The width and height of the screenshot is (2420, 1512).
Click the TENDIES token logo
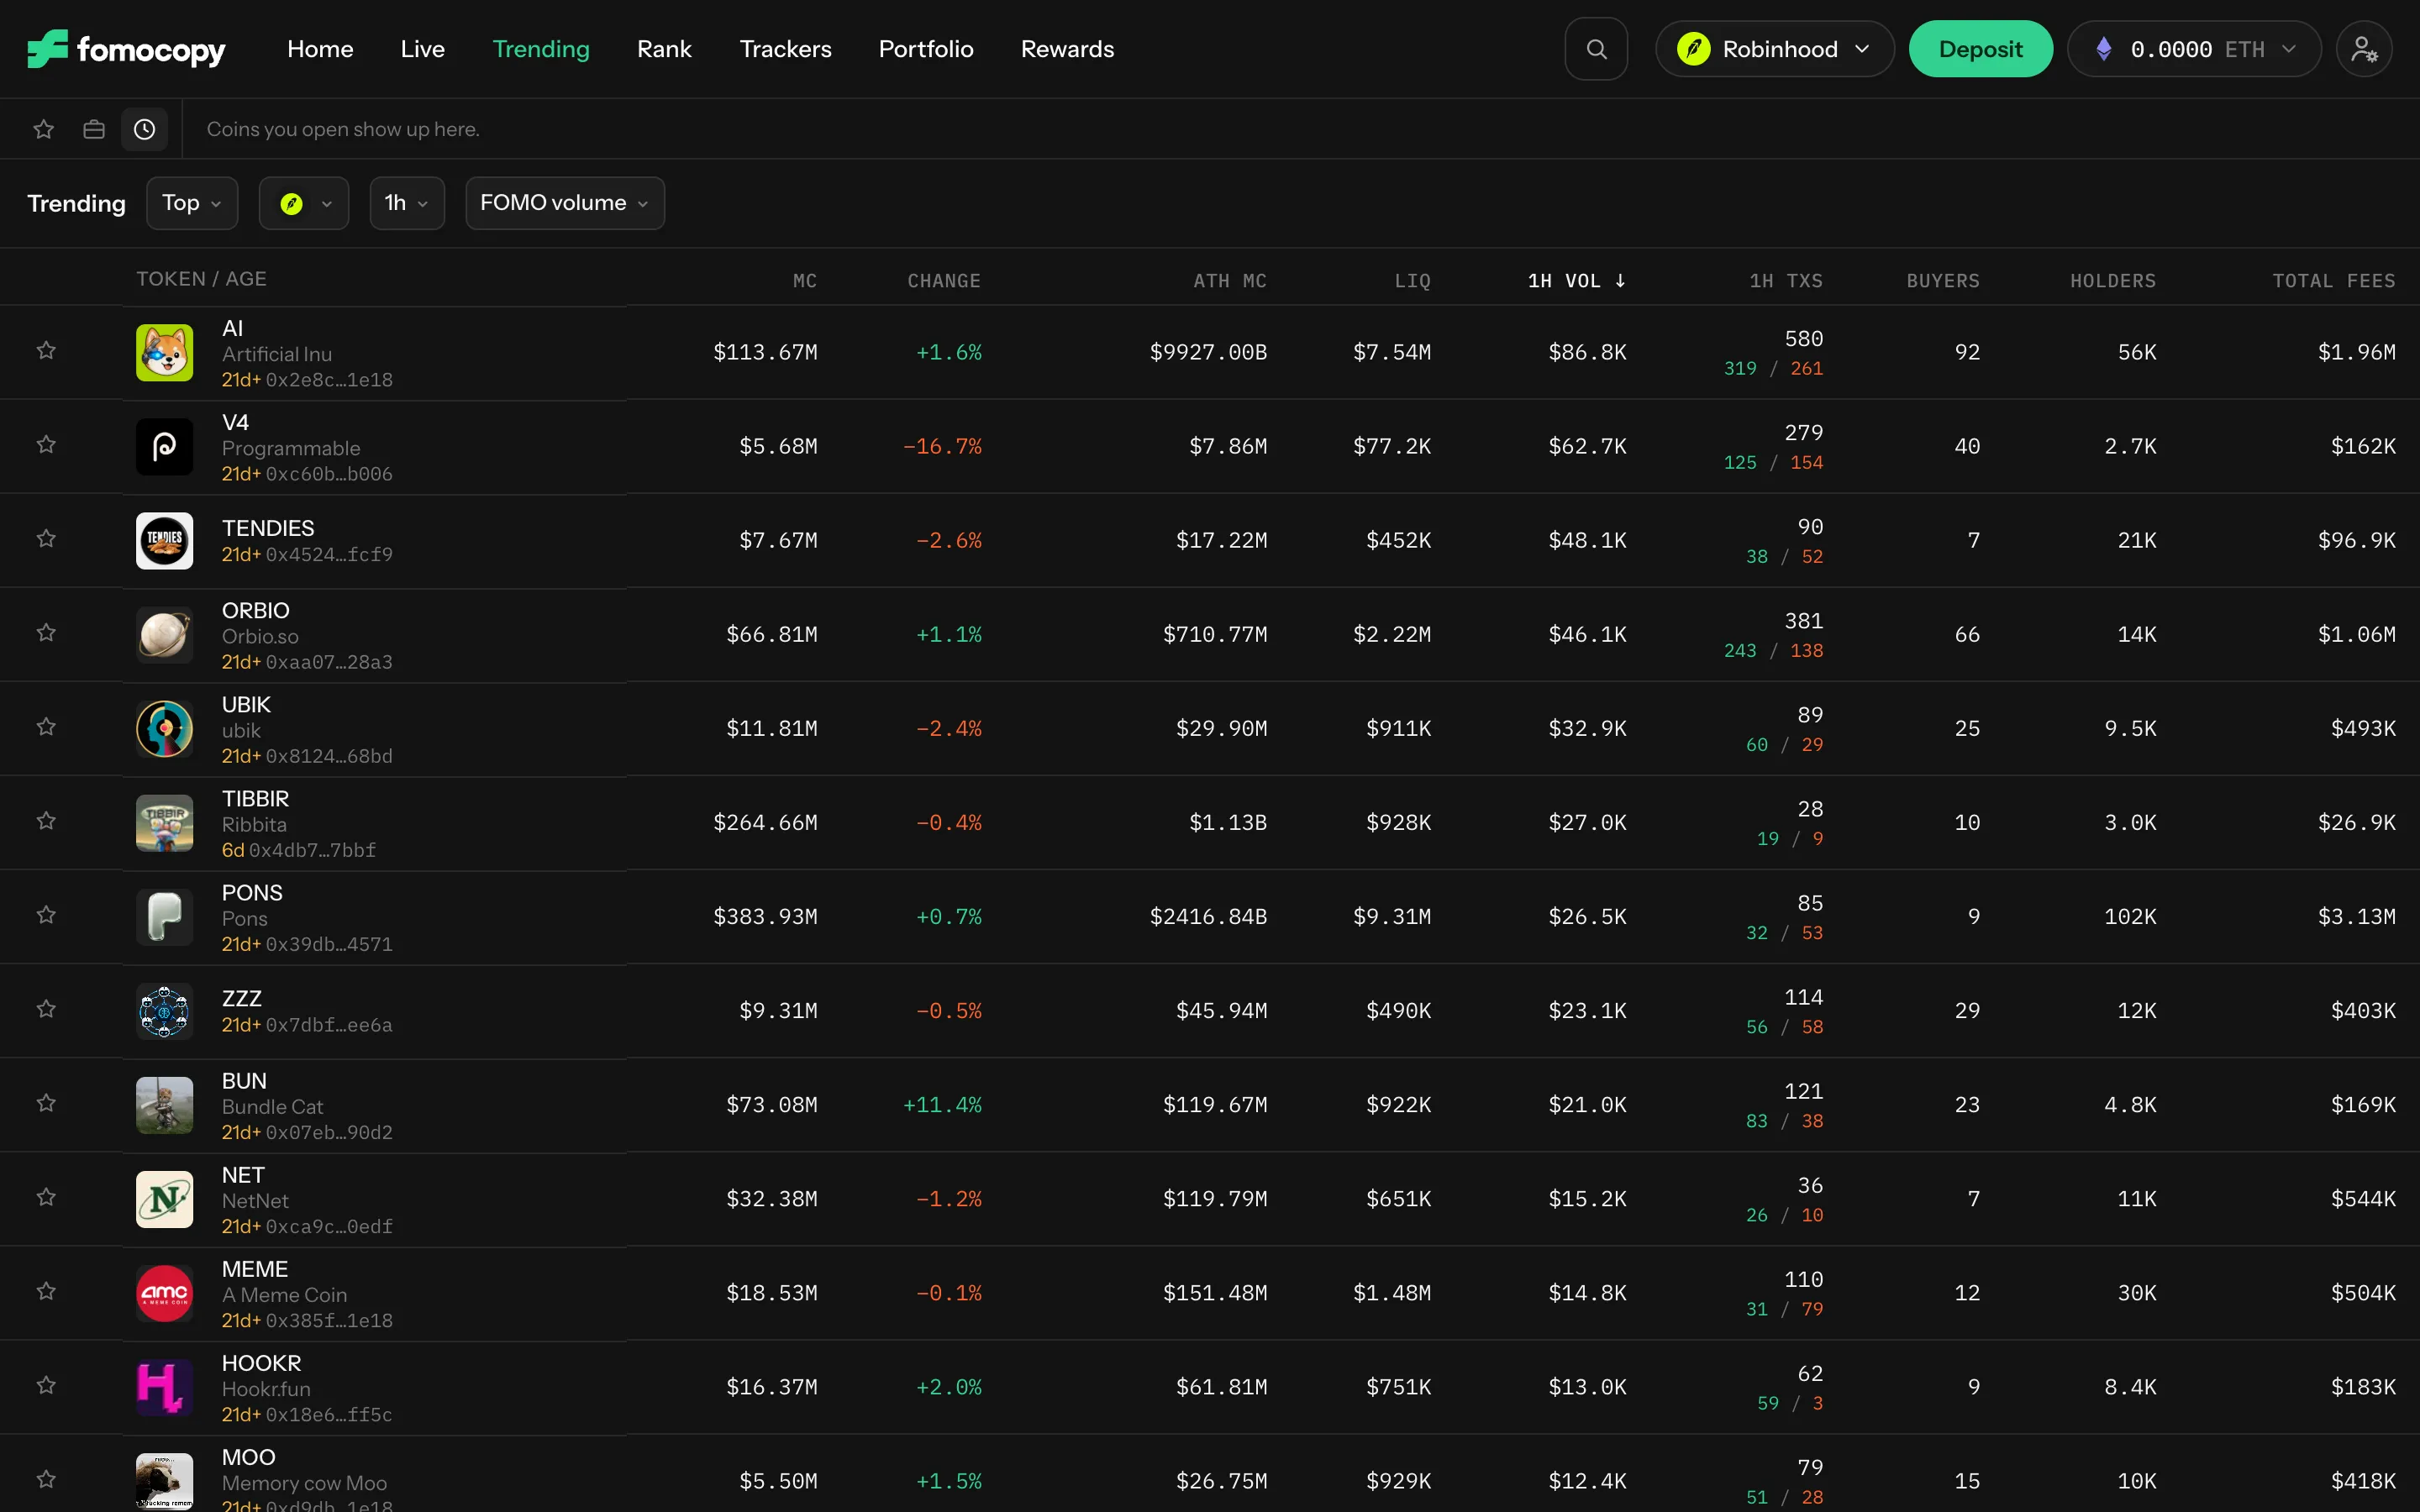[x=164, y=540]
